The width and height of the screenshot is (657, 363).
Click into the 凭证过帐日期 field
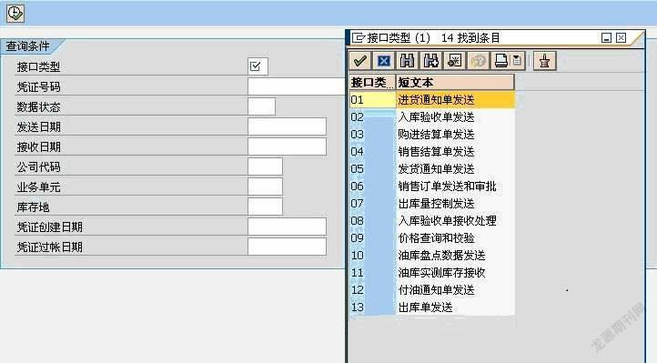pyautogui.click(x=287, y=247)
